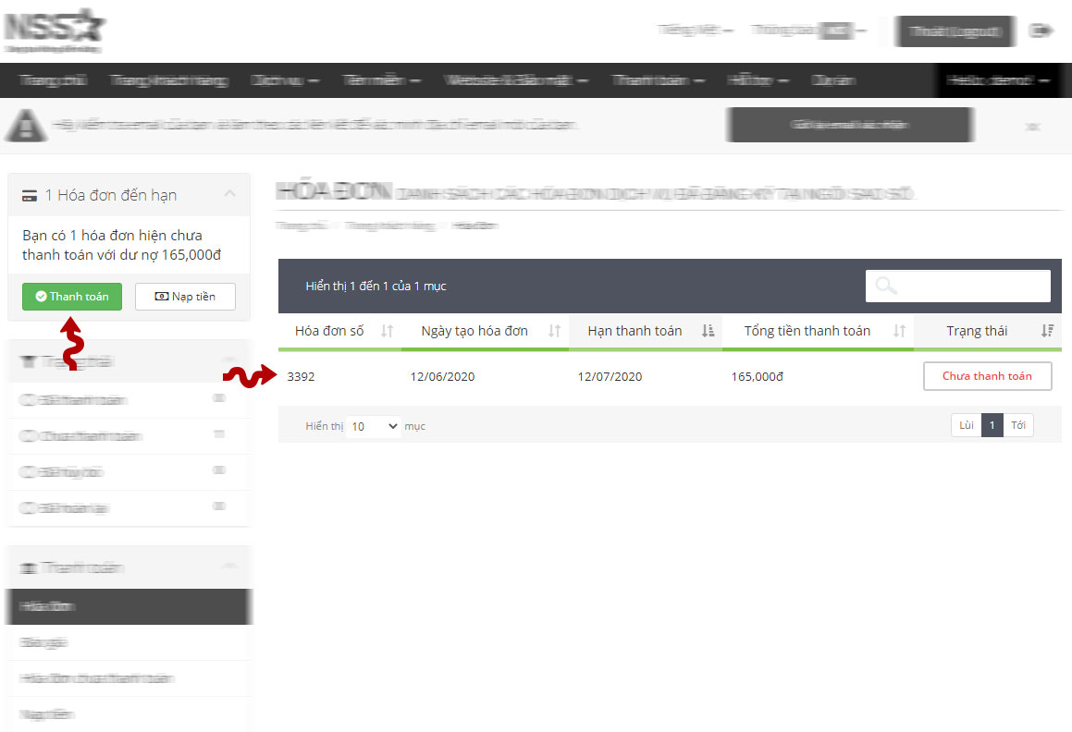Sort by Tổng tiền thanh toán arrows

(x=899, y=331)
